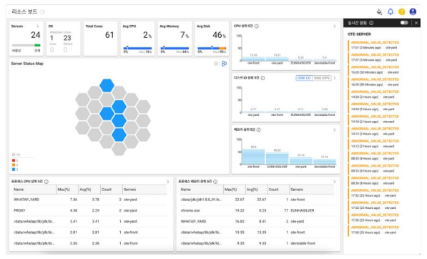This screenshot has height=259, width=427.
Task: Click info icon next to 실시간 알림
Action: pyautogui.click(x=371, y=23)
